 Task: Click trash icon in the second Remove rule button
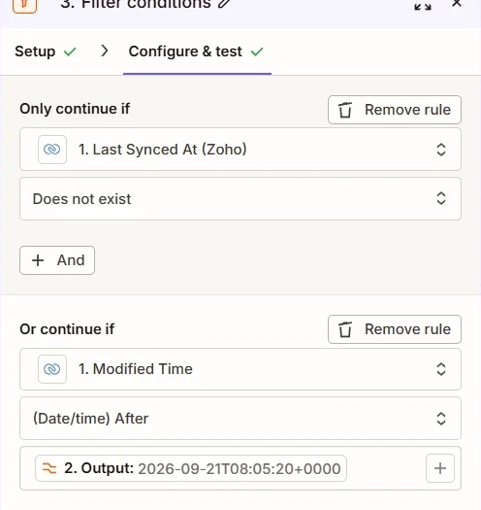[345, 329]
